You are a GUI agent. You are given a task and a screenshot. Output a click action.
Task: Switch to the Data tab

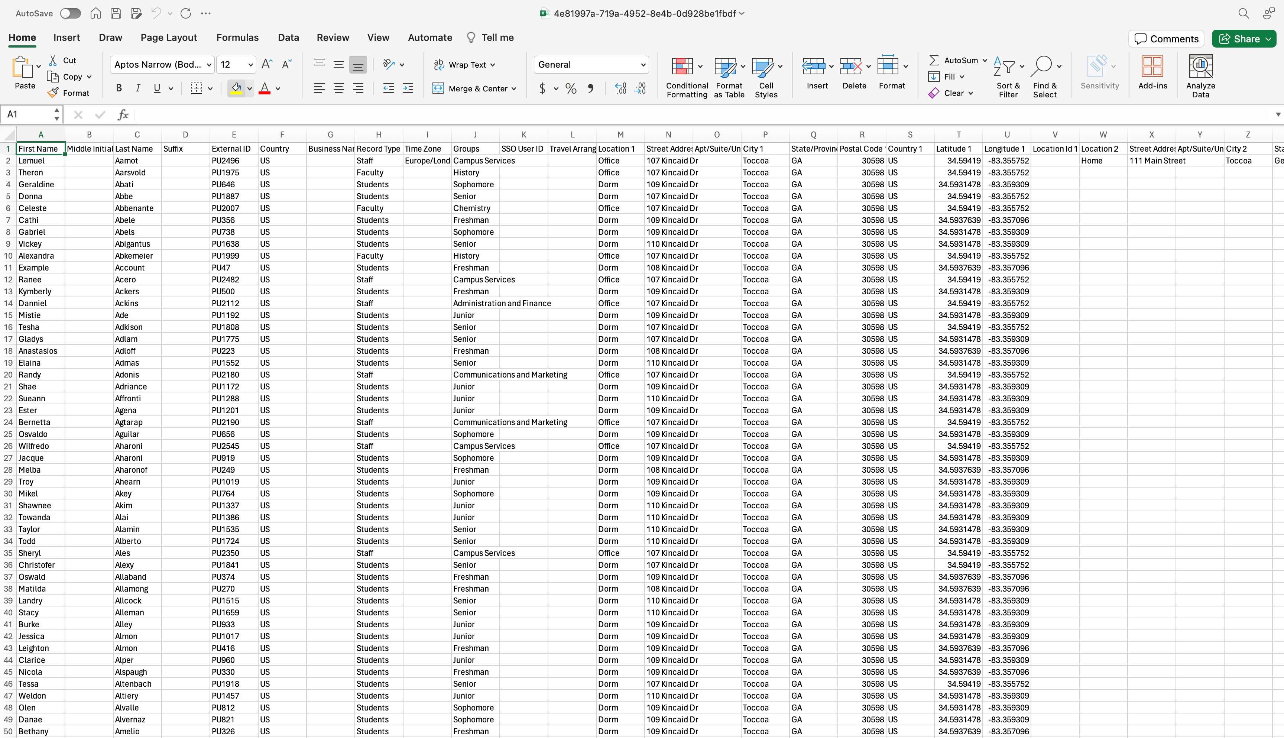click(288, 38)
